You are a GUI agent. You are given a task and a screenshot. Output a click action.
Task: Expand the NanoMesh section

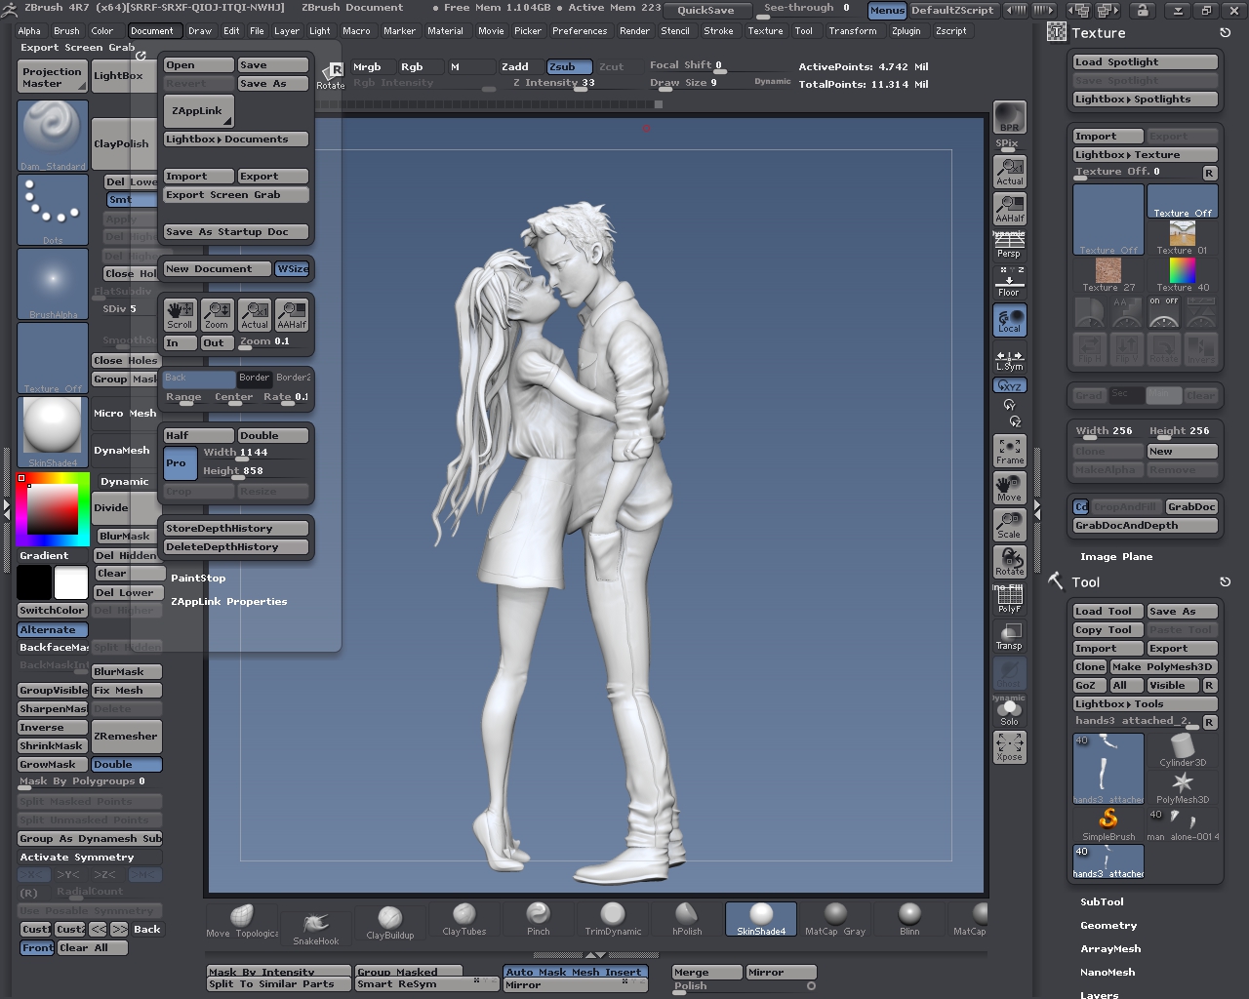pyautogui.click(x=1108, y=972)
